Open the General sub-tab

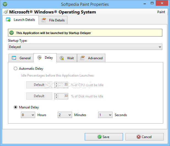(21, 58)
